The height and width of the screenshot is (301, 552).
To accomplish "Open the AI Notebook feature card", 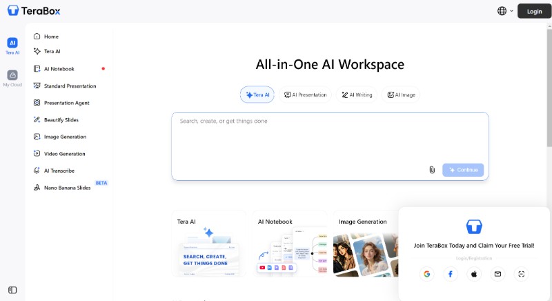I will [x=290, y=244].
